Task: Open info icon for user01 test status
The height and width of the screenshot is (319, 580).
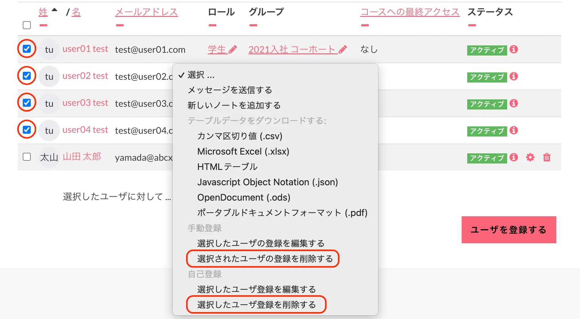Action: (514, 49)
